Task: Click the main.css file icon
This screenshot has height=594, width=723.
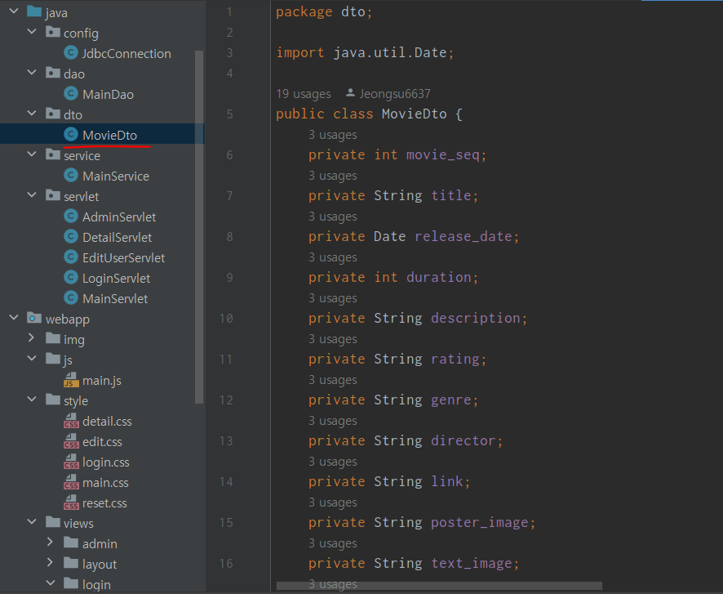Action: [71, 482]
